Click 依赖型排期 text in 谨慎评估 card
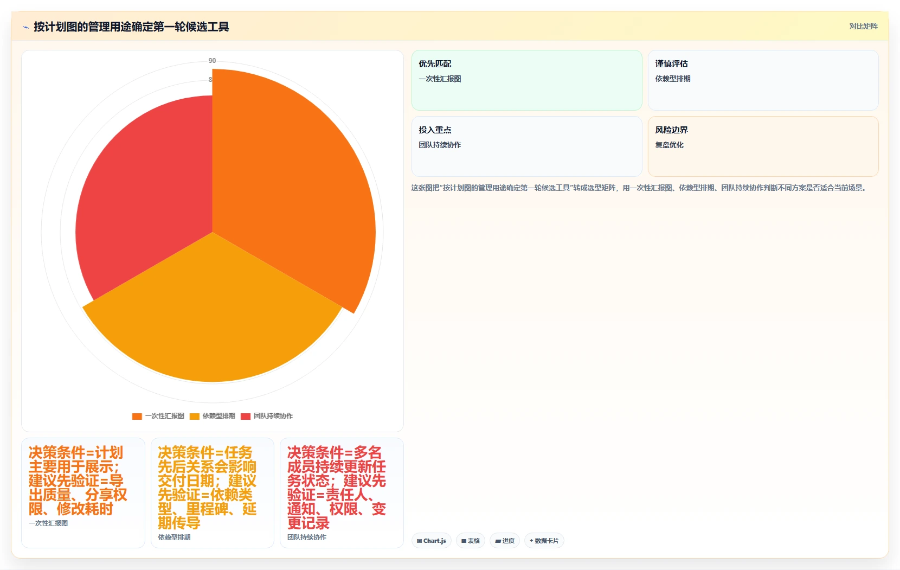The image size is (900, 570). pos(673,79)
